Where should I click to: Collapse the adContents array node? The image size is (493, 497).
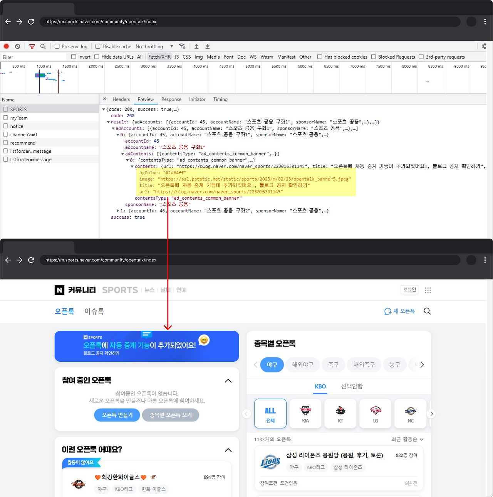(122, 154)
